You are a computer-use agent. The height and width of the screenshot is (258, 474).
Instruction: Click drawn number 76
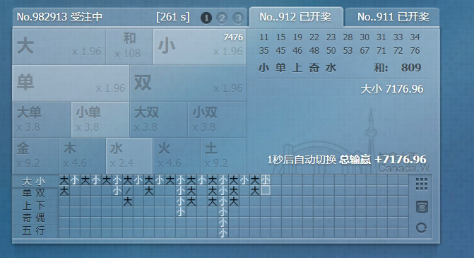point(415,50)
